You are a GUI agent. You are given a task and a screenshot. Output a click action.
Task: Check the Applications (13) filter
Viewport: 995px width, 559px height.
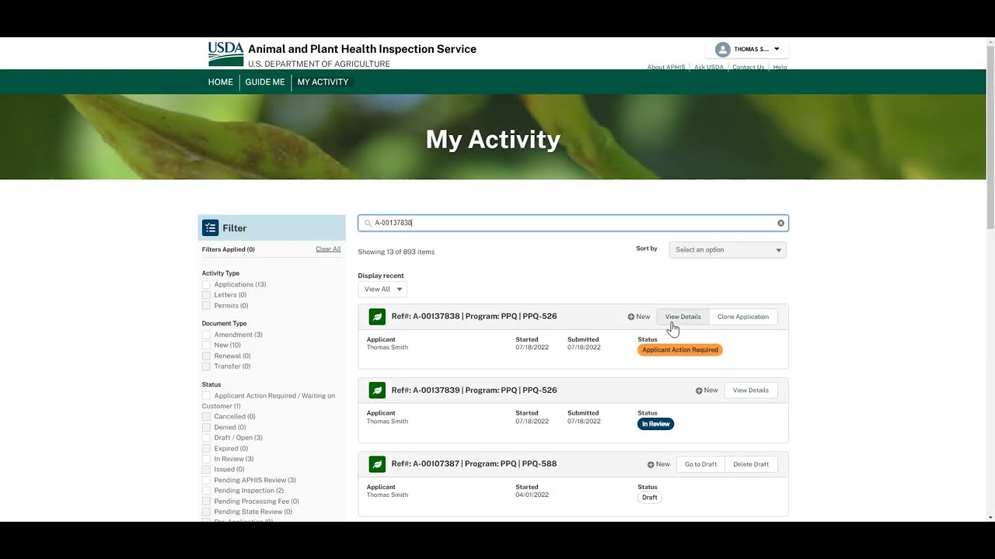point(206,285)
